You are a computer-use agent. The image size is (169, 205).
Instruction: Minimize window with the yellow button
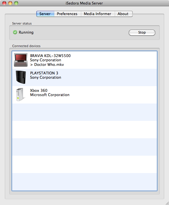[10, 3]
